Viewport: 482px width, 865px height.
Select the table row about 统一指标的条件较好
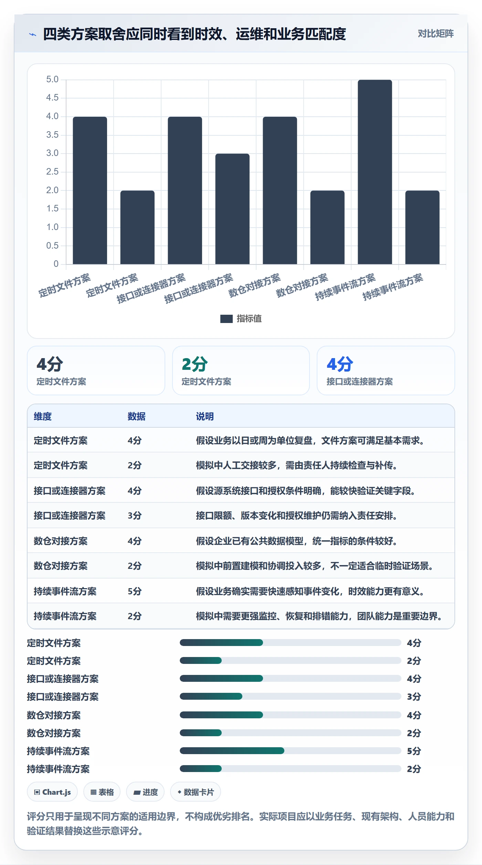pos(241,541)
